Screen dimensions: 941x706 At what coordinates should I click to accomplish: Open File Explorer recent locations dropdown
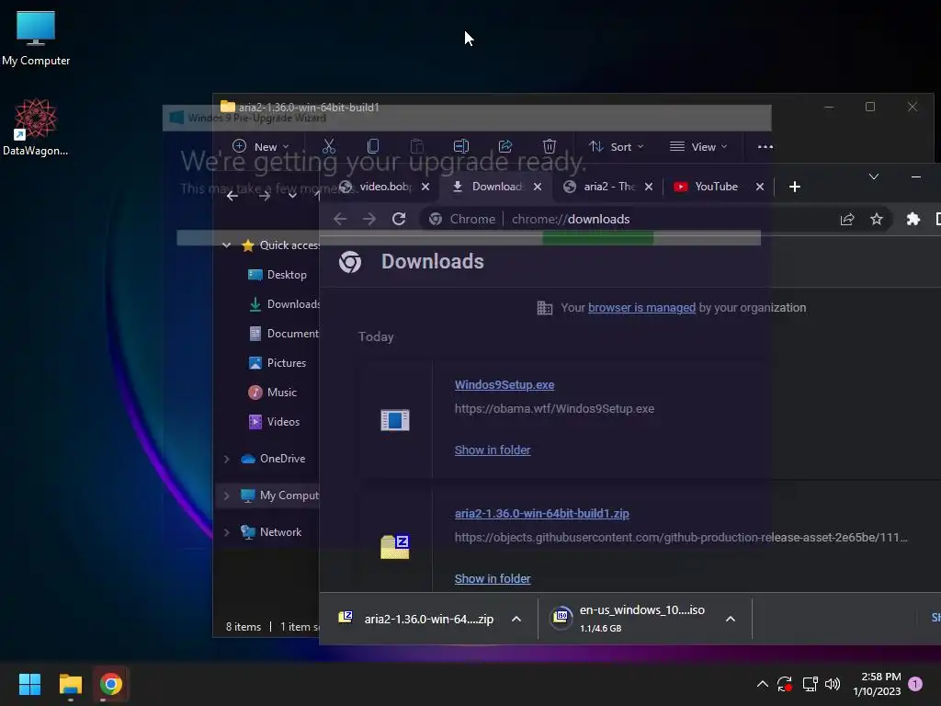pos(292,195)
